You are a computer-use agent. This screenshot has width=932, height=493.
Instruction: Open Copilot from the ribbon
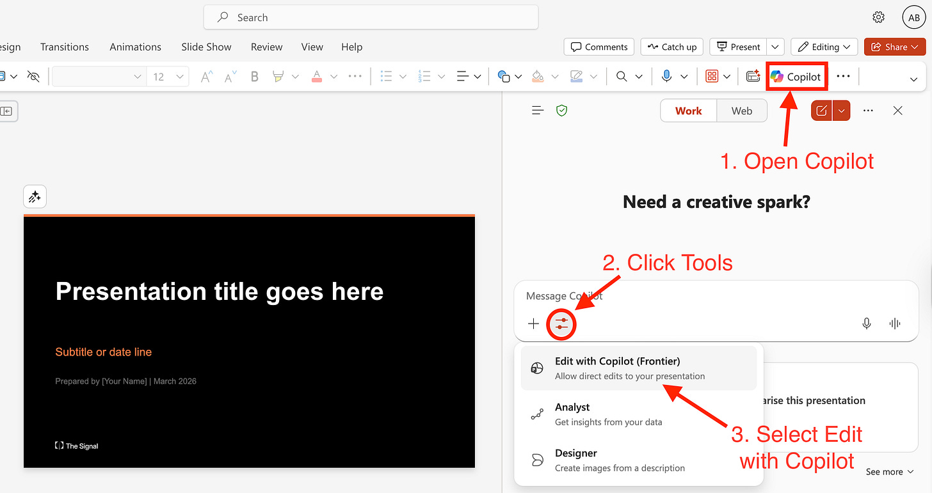coord(796,77)
